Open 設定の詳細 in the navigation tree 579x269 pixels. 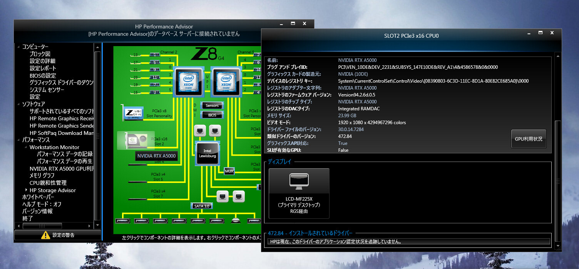point(42,61)
